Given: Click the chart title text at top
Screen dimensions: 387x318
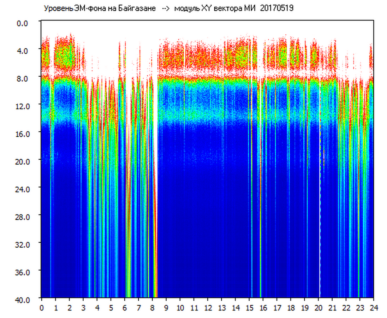Looking at the screenshot, I should click(168, 8).
